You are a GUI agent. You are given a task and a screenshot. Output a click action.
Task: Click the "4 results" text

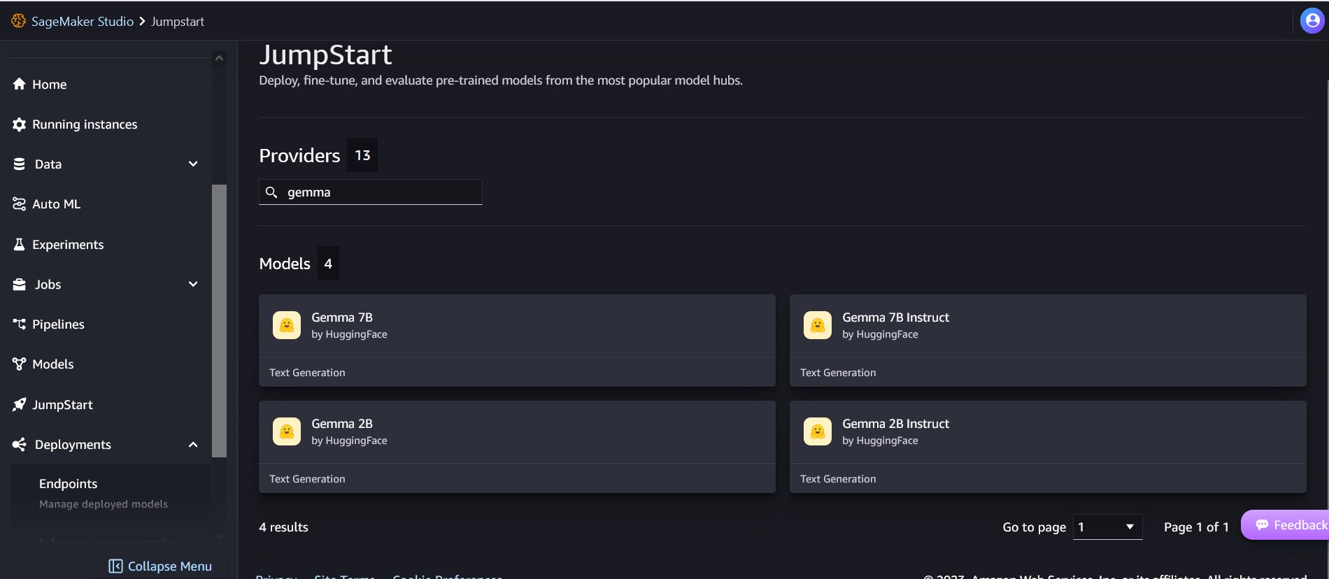[x=283, y=527]
